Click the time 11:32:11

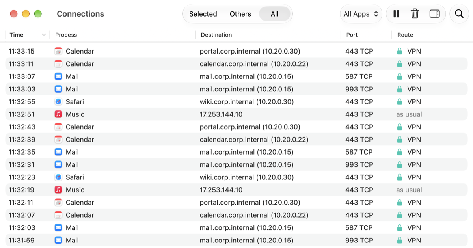(21, 203)
